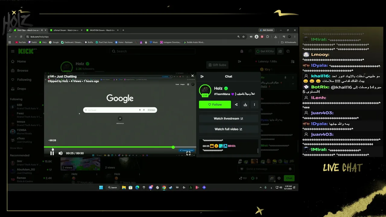The image size is (386, 217).
Task: Show hidden system tray icons
Action: click(261, 187)
